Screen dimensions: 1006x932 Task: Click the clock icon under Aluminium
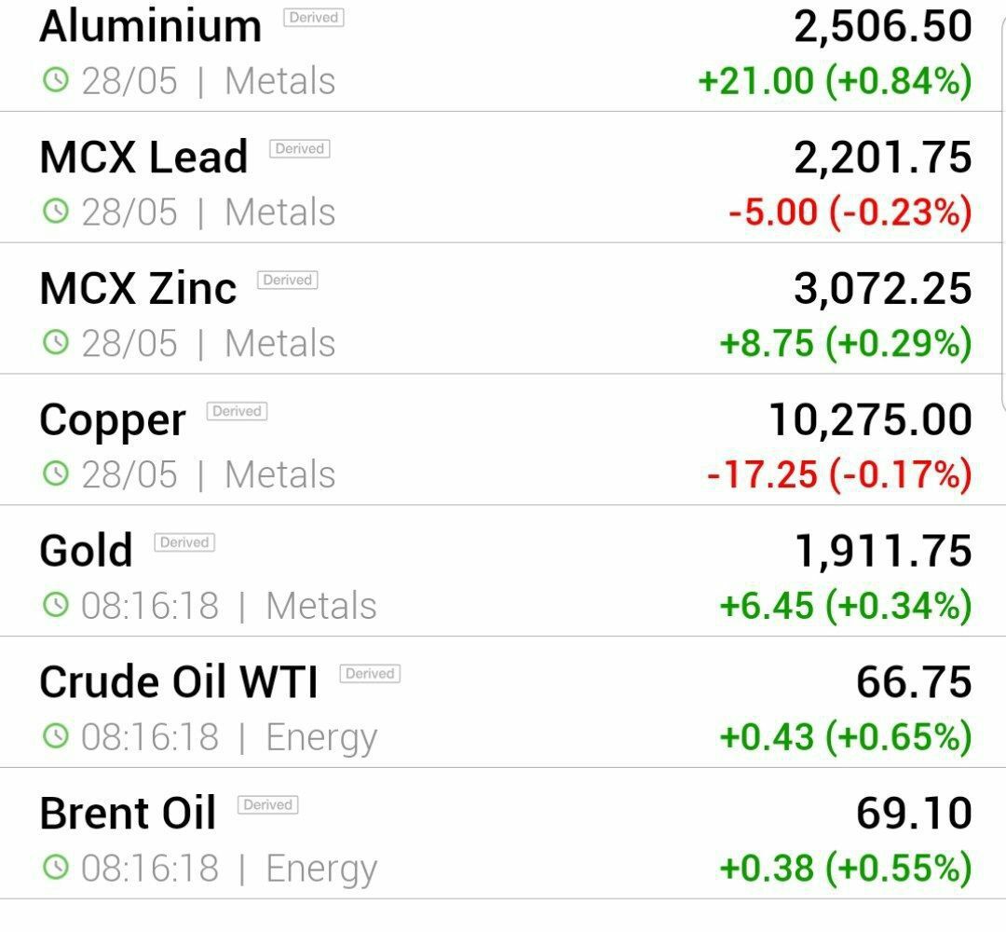pyautogui.click(x=56, y=81)
